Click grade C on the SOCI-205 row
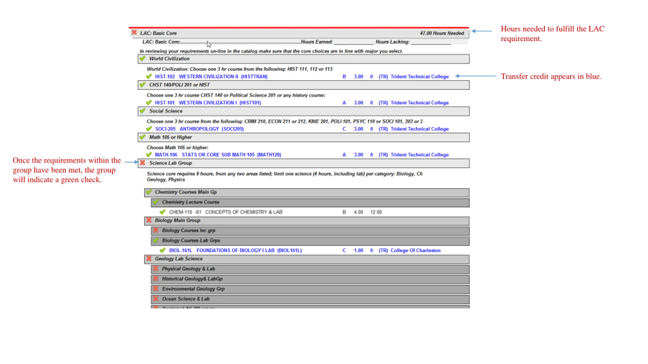The height and width of the screenshot is (364, 648). click(x=344, y=129)
